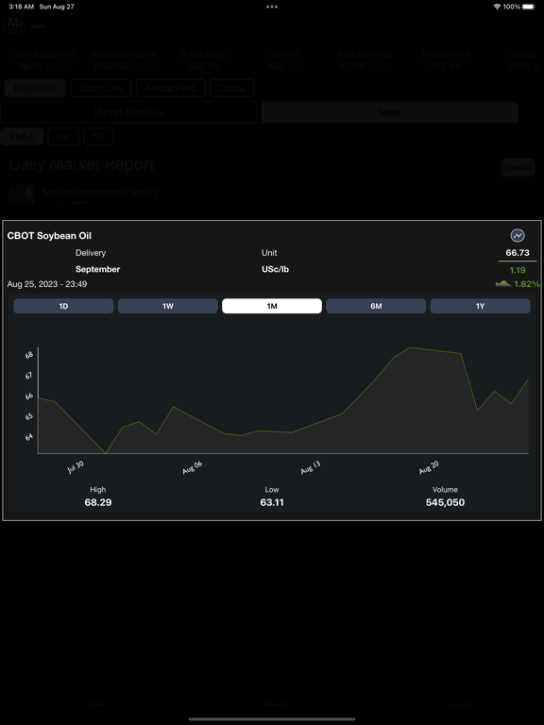Click the September delivery value
The height and width of the screenshot is (725, 544).
tap(97, 269)
